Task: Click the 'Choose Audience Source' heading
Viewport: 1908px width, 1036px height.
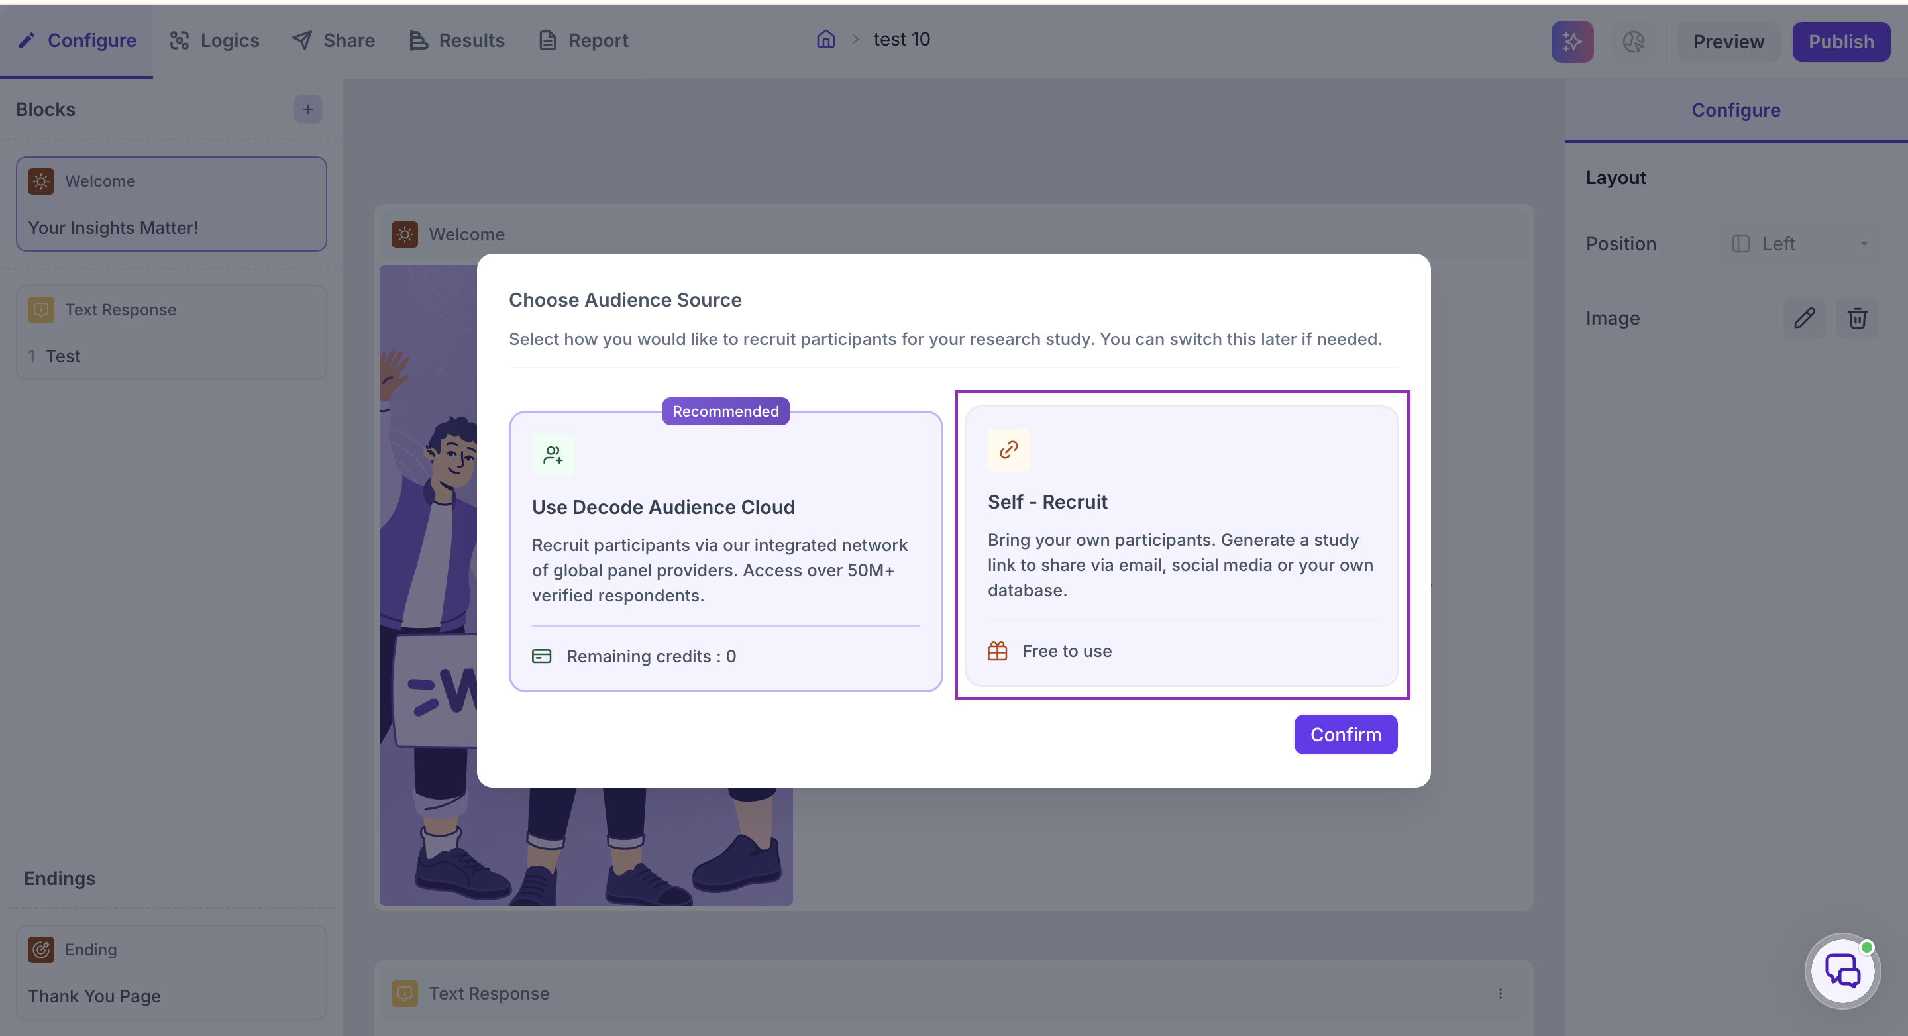Action: pyautogui.click(x=624, y=299)
